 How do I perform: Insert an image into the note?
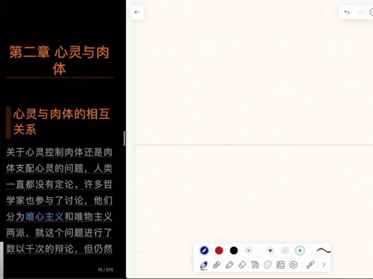(281, 265)
